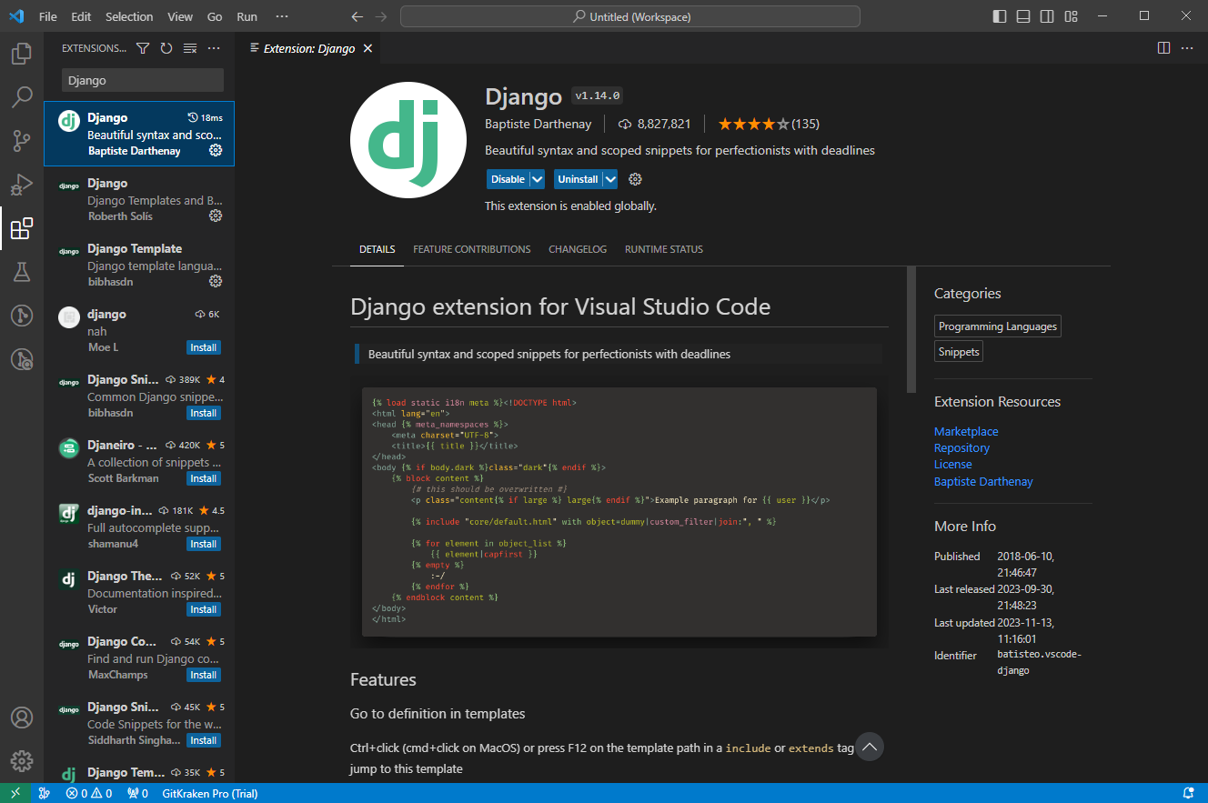Click the Untitled (Workspace) command center box

point(630,16)
